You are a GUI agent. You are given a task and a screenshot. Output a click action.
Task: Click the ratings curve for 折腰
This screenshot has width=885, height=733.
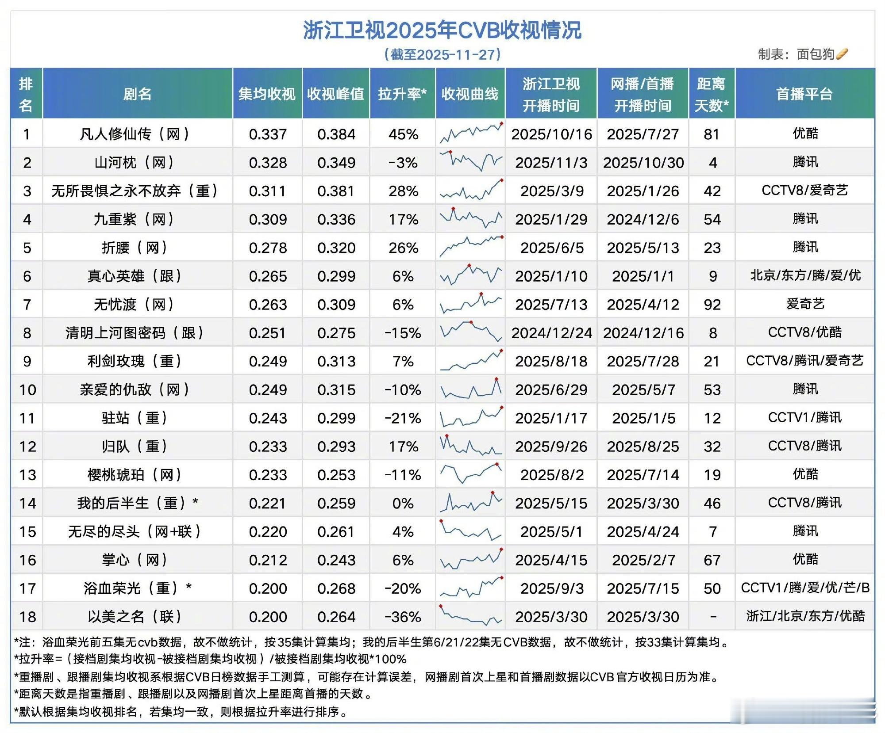point(470,247)
